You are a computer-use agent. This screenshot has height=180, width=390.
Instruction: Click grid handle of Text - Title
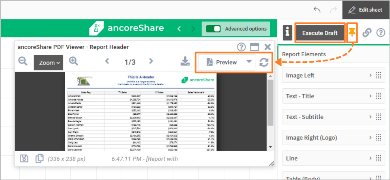pyautogui.click(x=378, y=96)
